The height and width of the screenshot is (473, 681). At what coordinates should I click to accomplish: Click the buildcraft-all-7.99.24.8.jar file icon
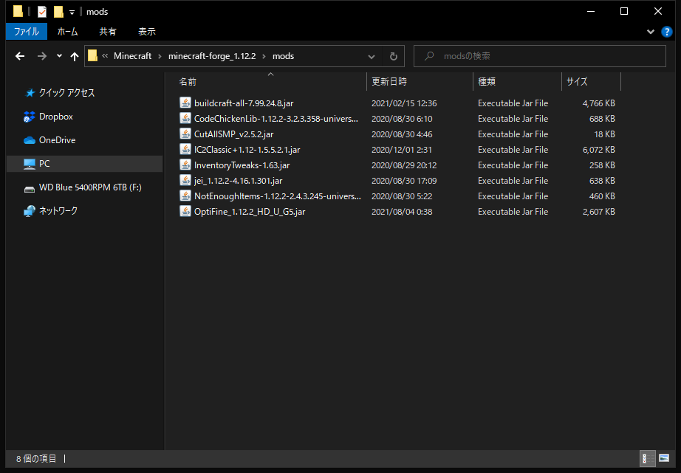(x=185, y=103)
